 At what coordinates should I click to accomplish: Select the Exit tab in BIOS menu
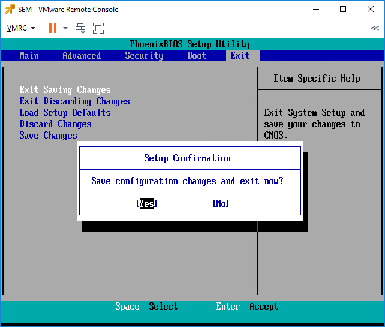(x=240, y=56)
